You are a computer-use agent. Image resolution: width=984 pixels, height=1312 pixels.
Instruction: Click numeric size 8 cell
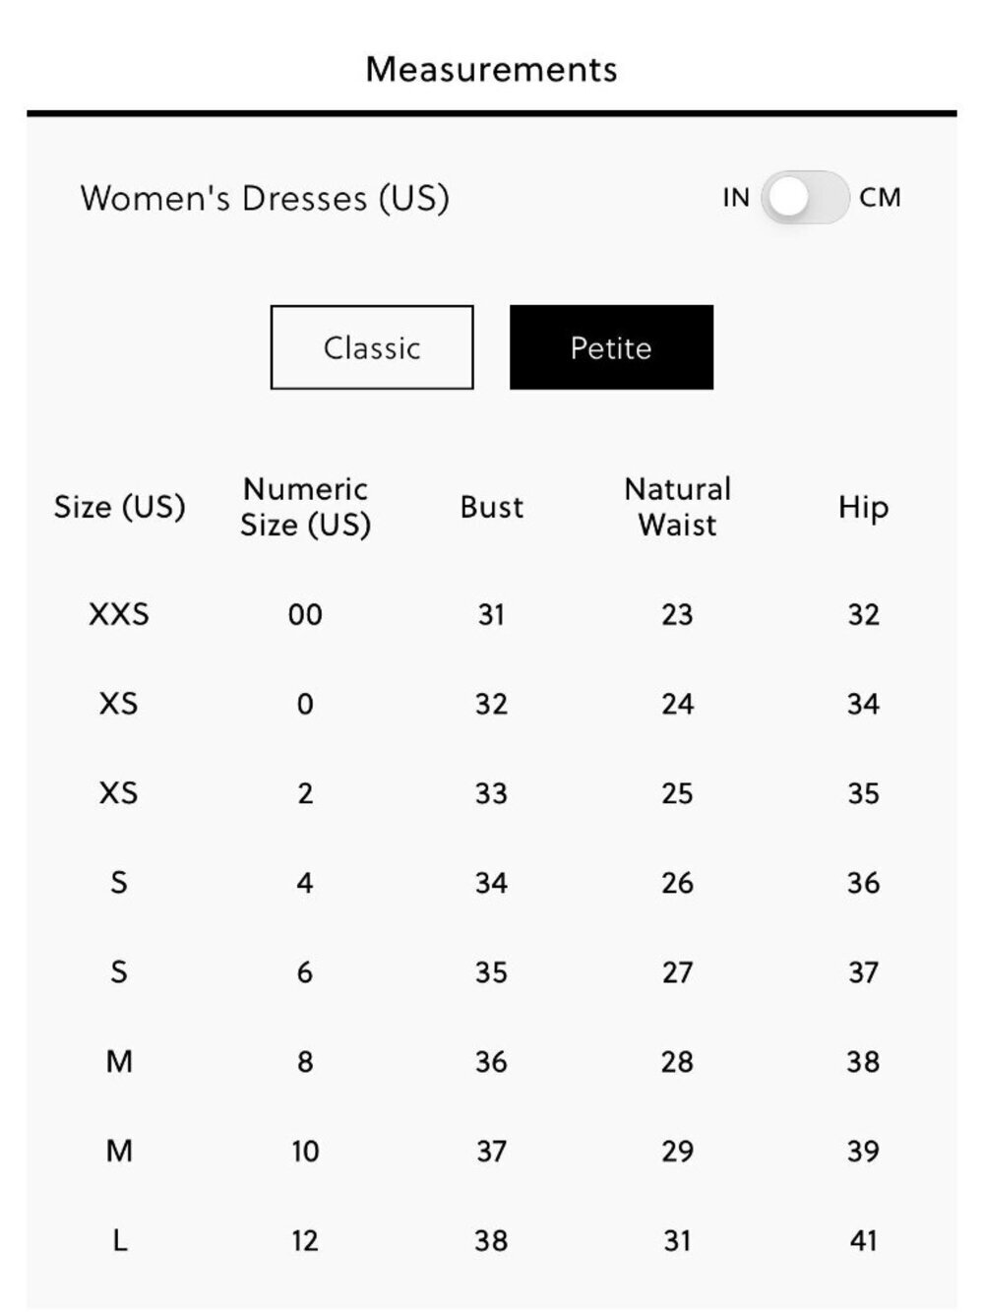(305, 1061)
